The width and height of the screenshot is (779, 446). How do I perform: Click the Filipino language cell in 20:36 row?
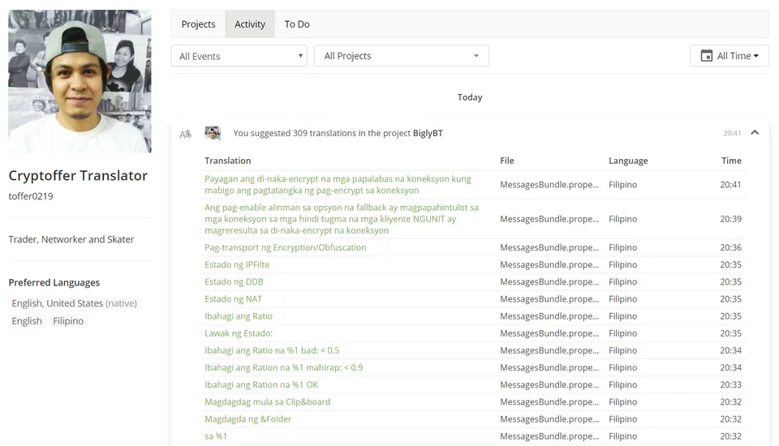click(x=622, y=247)
